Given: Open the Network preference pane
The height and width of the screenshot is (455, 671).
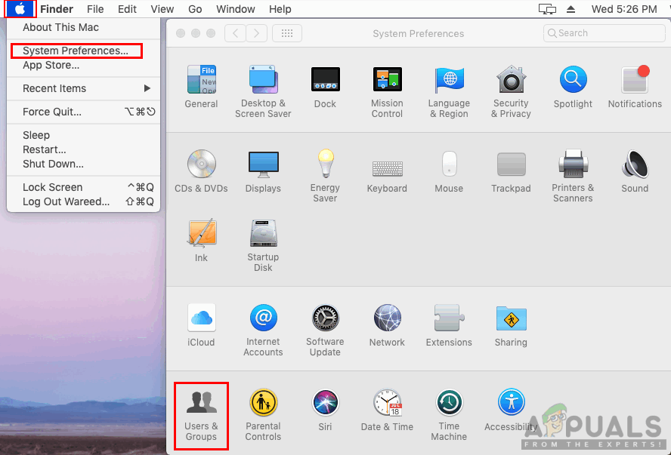Looking at the screenshot, I should (387, 325).
